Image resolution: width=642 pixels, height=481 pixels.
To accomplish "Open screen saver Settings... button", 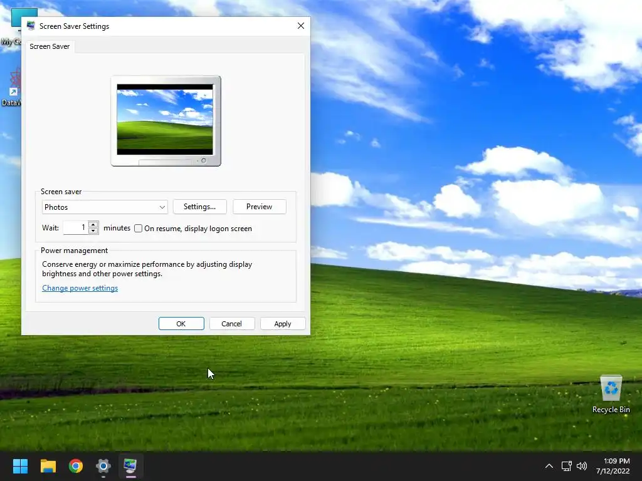I will [200, 207].
